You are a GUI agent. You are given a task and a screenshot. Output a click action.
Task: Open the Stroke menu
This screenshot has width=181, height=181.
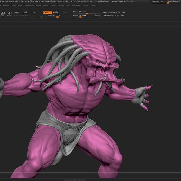pyautogui.click(x=53, y=6)
